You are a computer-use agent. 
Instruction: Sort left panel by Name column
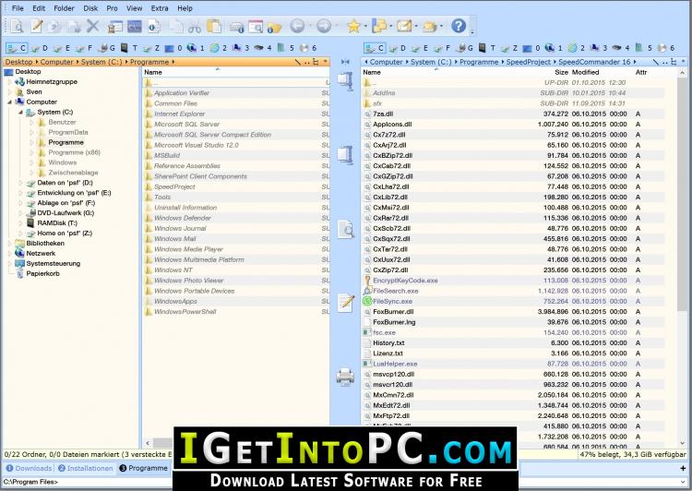[x=153, y=72]
